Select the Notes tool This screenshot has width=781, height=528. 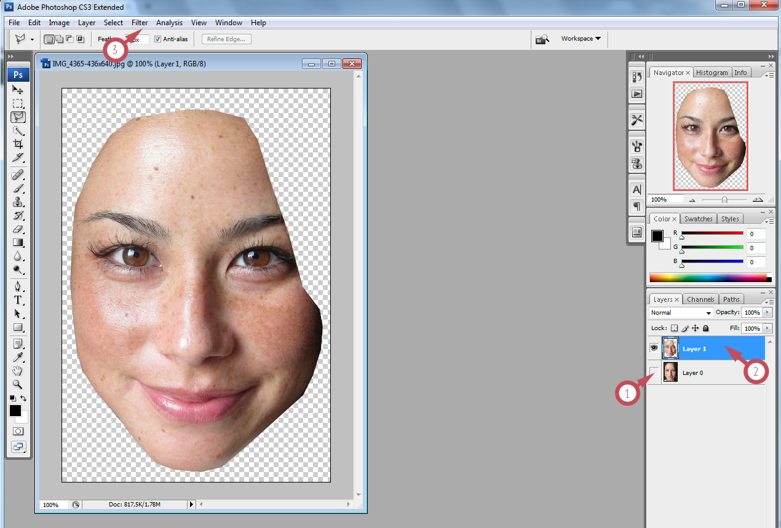tap(18, 344)
